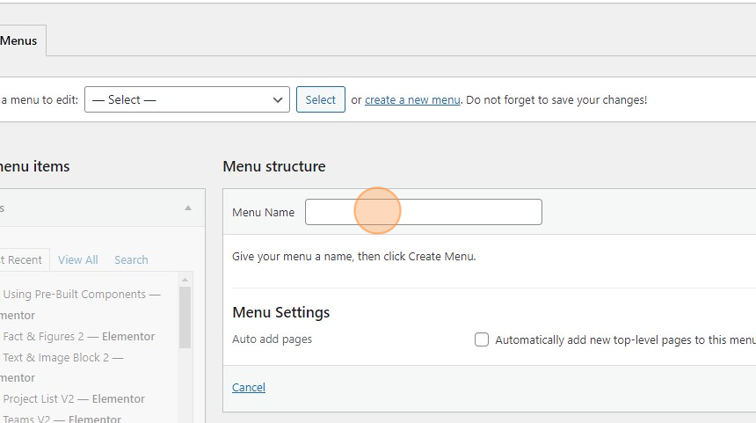Viewport: 756px width, 423px height.
Task: Select Teams V2 page item
Action: (62, 419)
